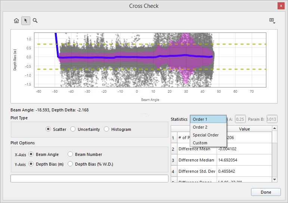Image resolution: width=288 pixels, height=203 pixels.
Task: Activate the zoom magnifier tool
Action: click(35, 21)
